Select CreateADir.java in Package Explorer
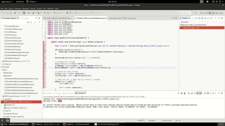The image size is (225, 126). [x=13, y=26]
